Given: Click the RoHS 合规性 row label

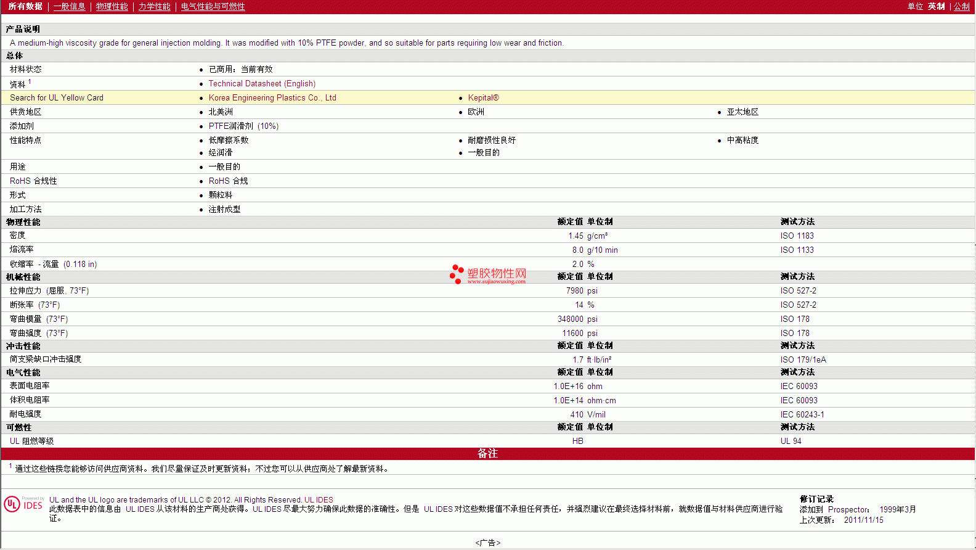Looking at the screenshot, I should (33, 181).
